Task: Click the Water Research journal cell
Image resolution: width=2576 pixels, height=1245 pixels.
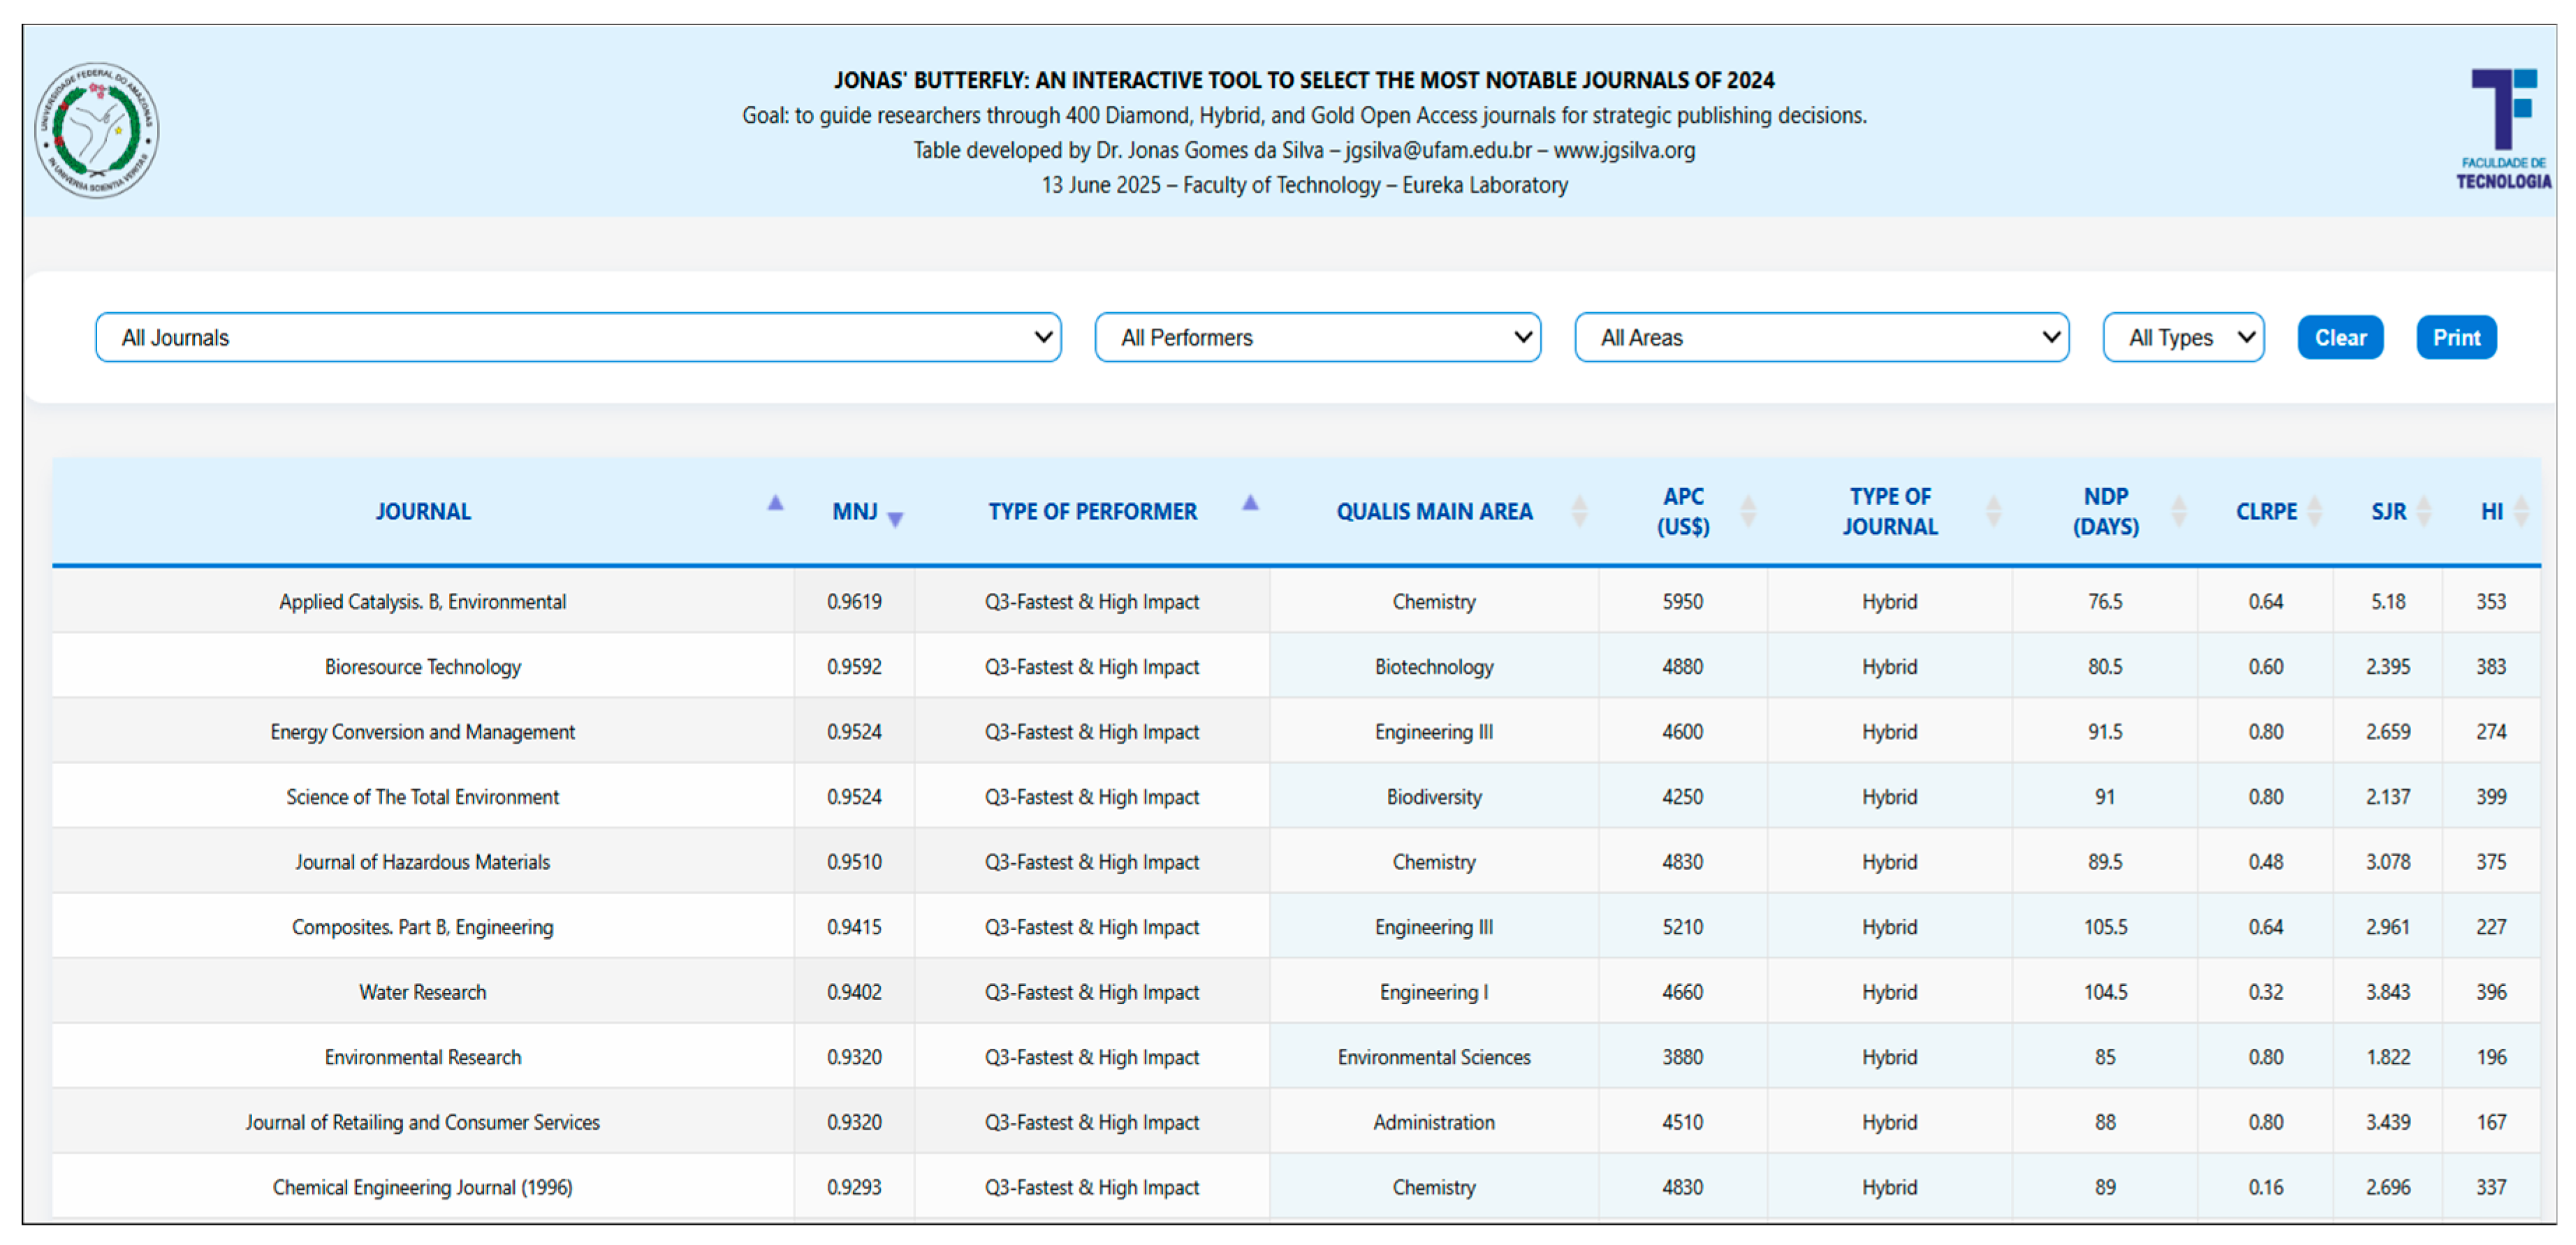Action: (422, 992)
